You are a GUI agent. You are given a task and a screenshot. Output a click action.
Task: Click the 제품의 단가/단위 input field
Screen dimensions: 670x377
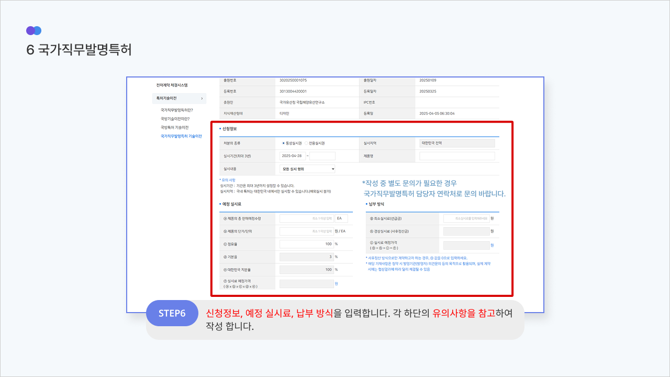[306, 231]
